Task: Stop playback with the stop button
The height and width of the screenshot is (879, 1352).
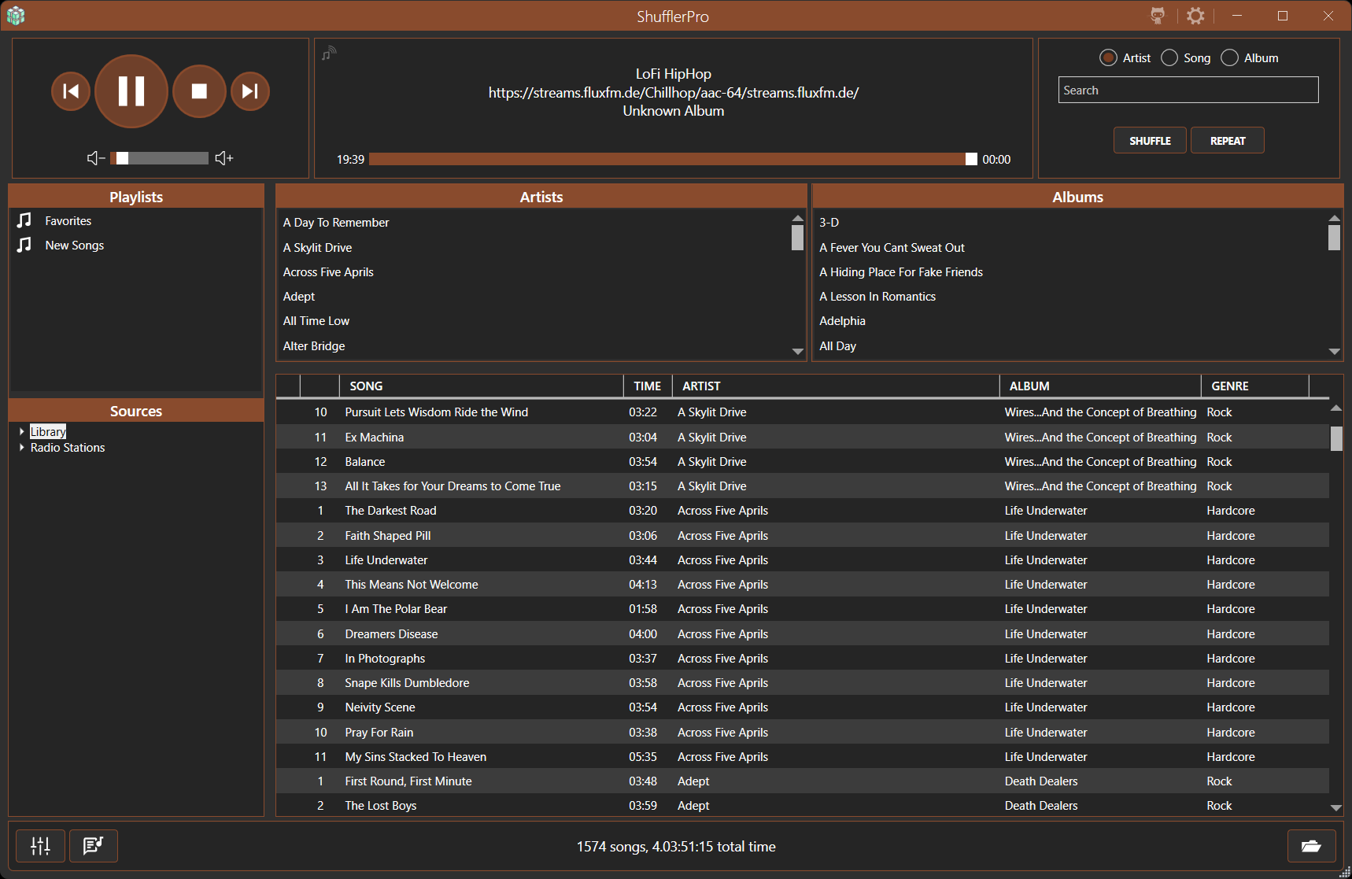Action: point(200,91)
